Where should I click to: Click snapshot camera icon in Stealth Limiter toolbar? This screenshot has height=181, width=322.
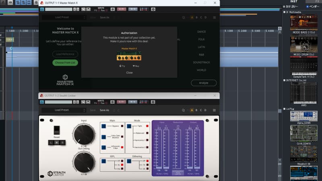click(x=112, y=102)
